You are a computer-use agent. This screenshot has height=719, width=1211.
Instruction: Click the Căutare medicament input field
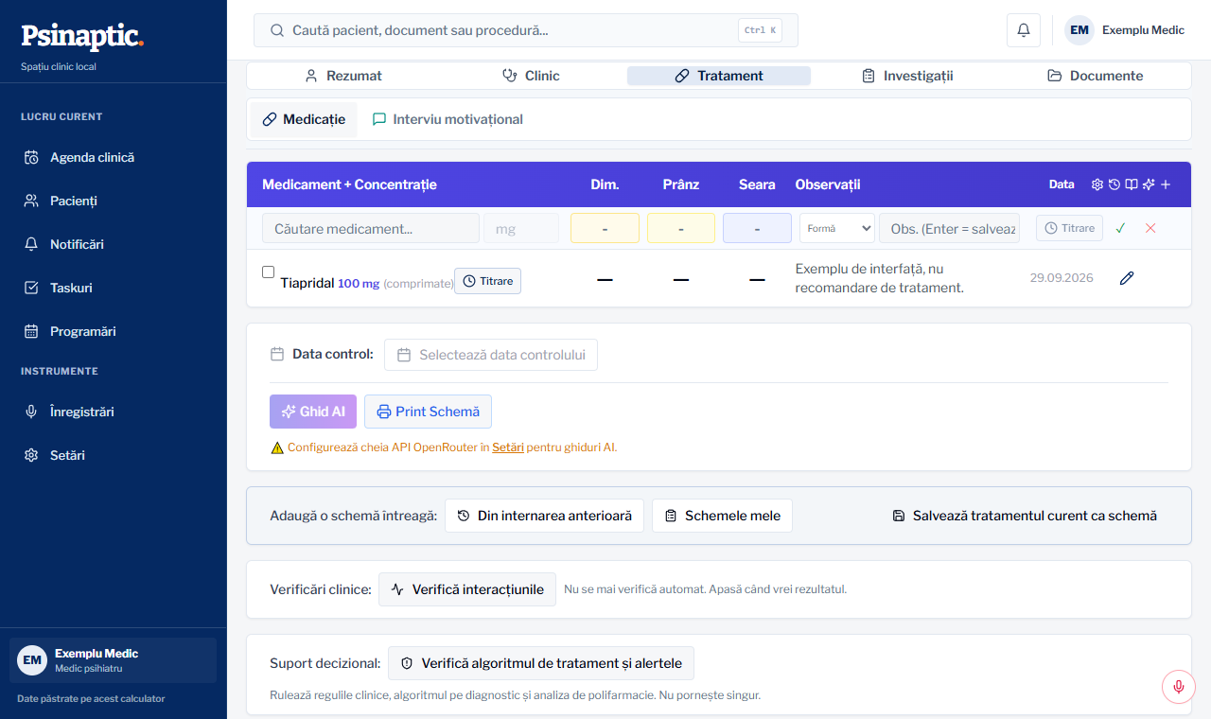click(x=371, y=228)
